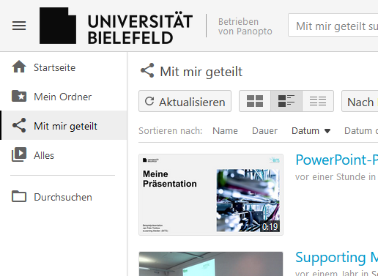Click the Aktualisieren button
The image size is (378, 276).
185,101
